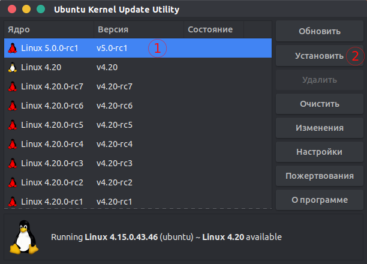Open Настройки settings
Image resolution: width=367 pixels, height=264 pixels.
click(320, 152)
